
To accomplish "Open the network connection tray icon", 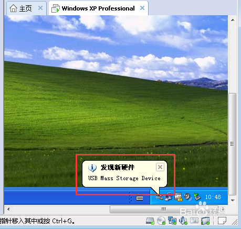I will pos(169,197).
